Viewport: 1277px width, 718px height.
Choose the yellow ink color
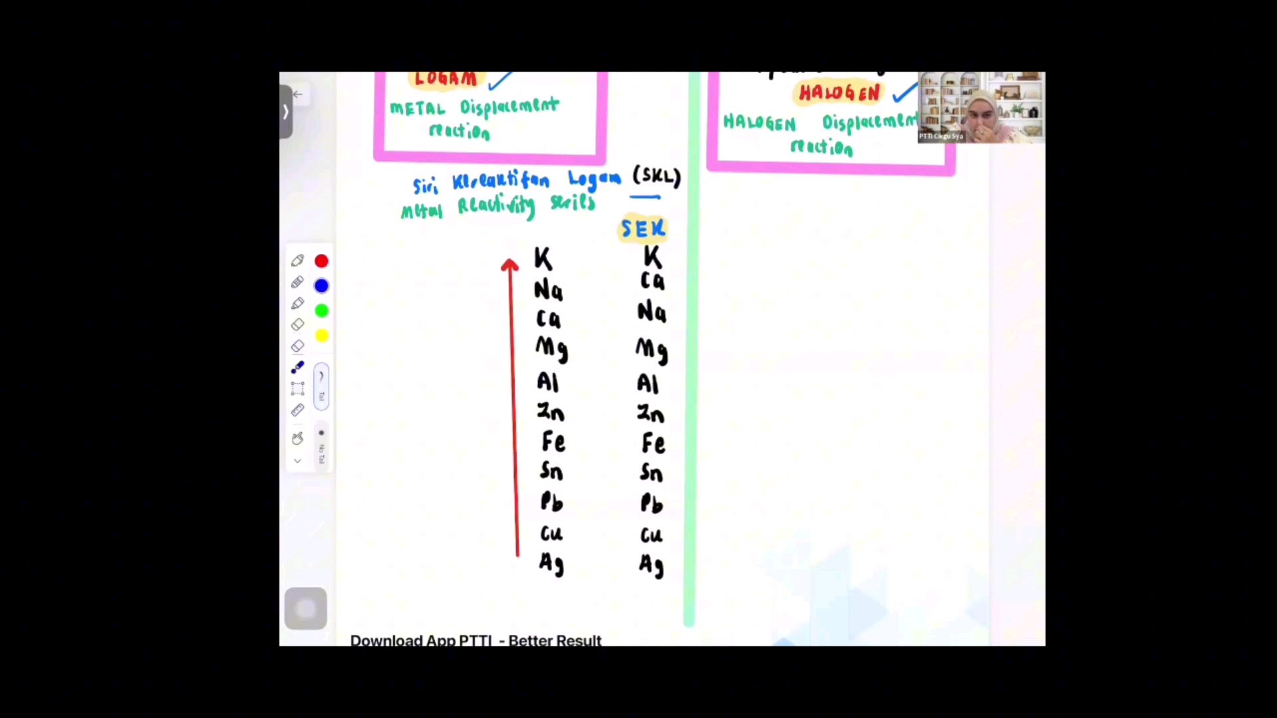[x=321, y=336]
